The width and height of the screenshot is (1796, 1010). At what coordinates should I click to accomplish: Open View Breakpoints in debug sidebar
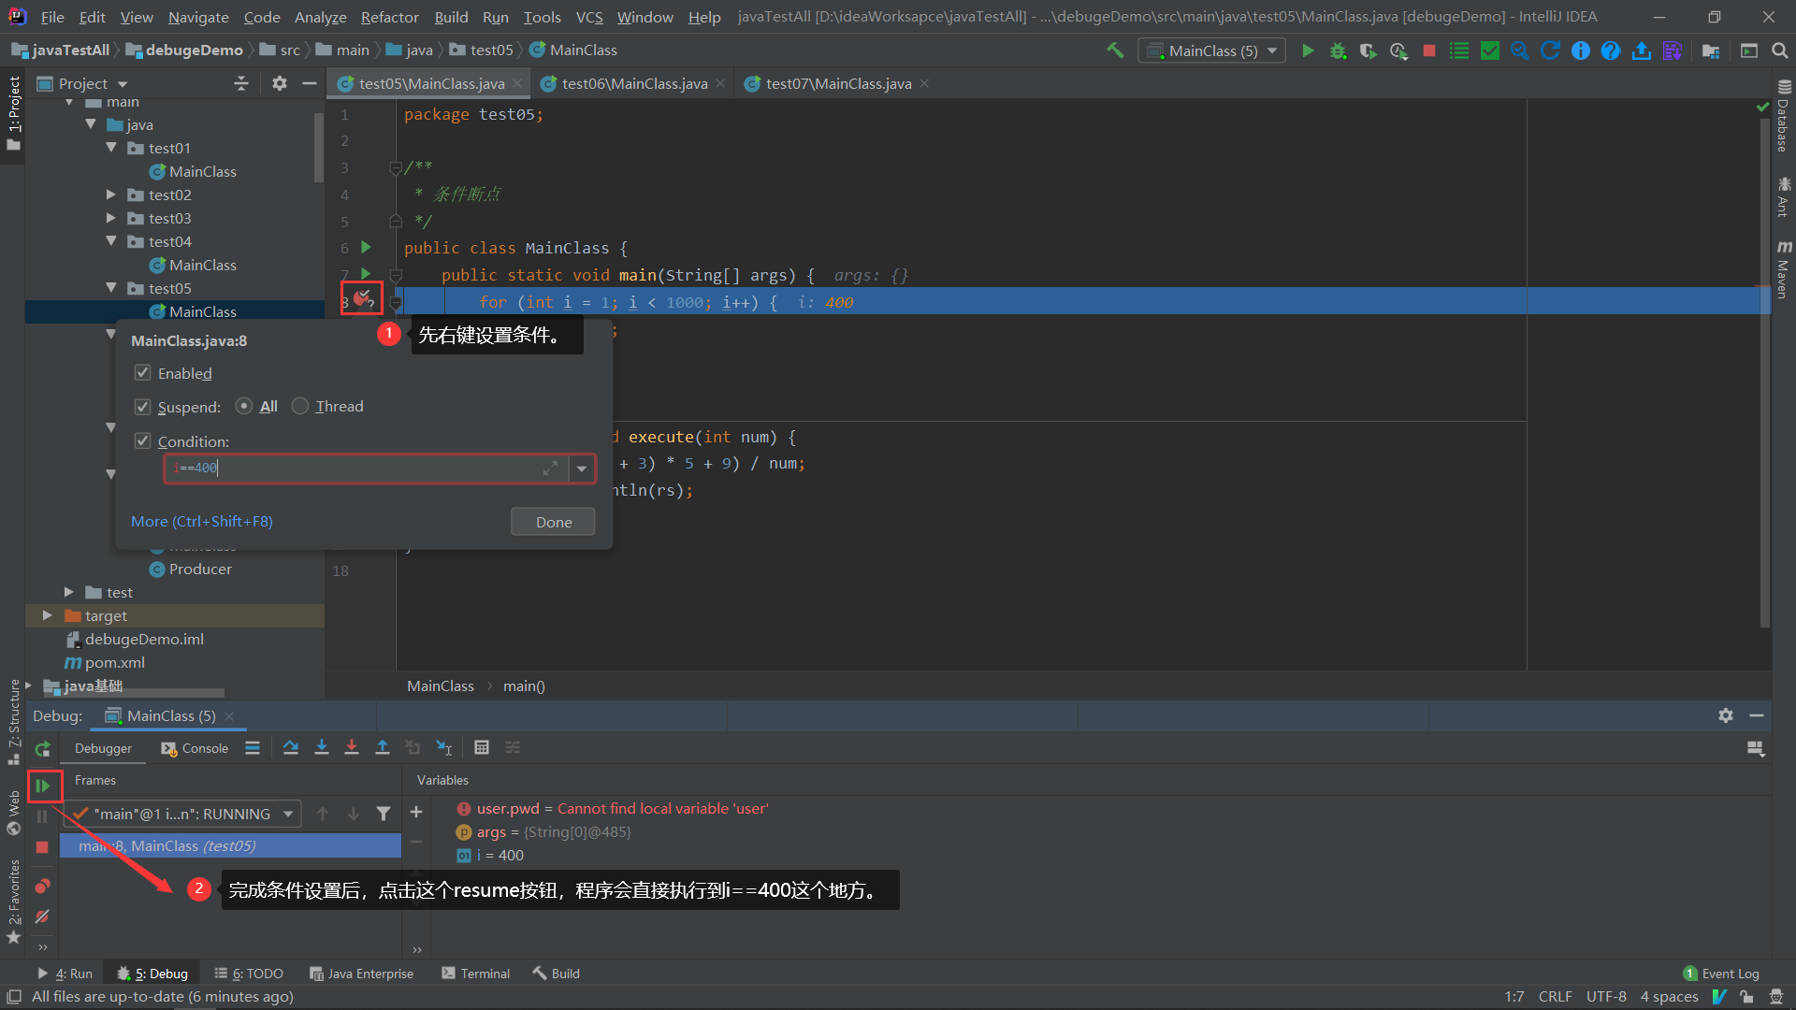point(42,887)
